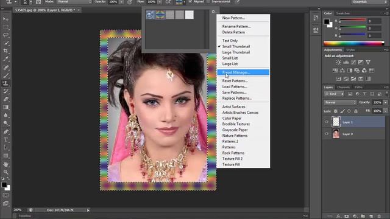This screenshot has width=390, height=219.
Task: Open the Flow slider dropdown
Action: click(x=160, y=2)
